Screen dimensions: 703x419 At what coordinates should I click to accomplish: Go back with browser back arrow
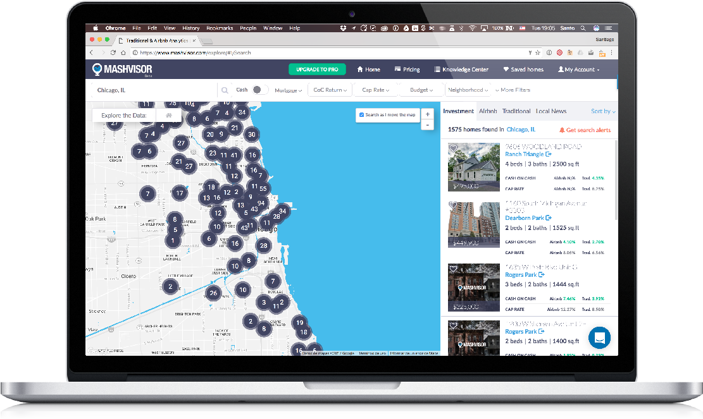click(92, 53)
